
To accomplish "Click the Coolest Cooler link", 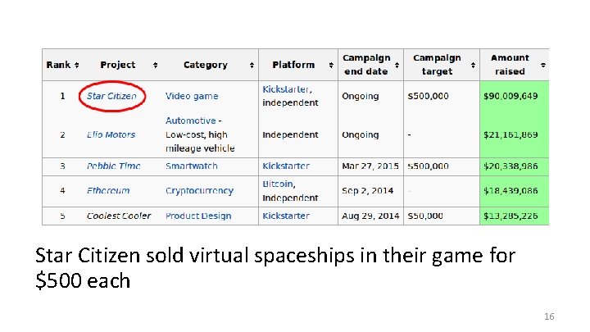I will pyautogui.click(x=119, y=216).
